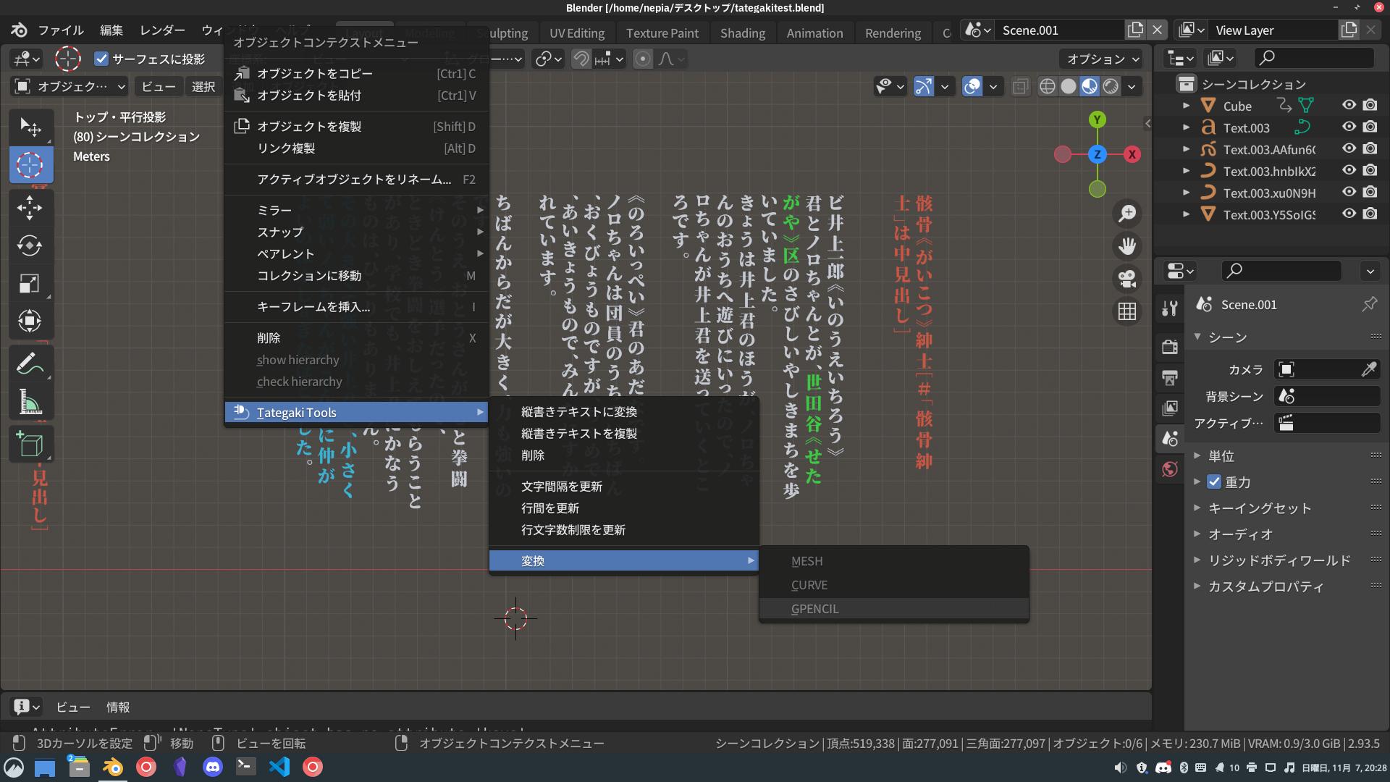Click 縦書きテキストに変換 menu item
Viewport: 1390px width, 782px height.
click(623, 412)
